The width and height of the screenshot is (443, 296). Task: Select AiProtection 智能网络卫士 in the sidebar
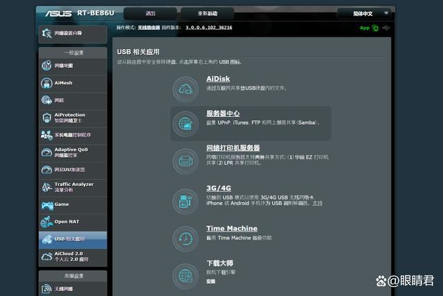73,118
